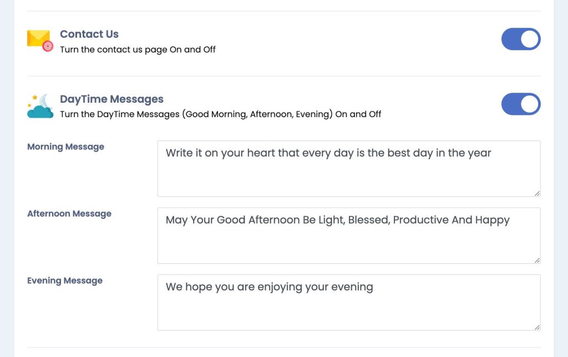568x357 pixels.
Task: Select the Morning Message label
Action: [x=65, y=147]
